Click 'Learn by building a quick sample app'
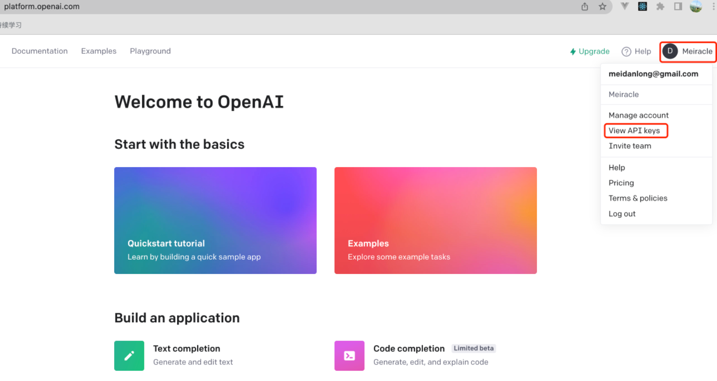717x381 pixels. point(194,257)
